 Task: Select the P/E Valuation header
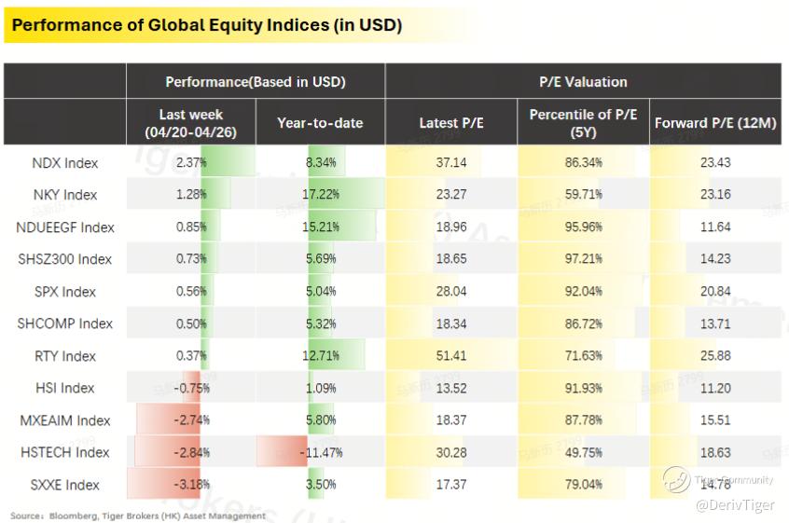(583, 81)
